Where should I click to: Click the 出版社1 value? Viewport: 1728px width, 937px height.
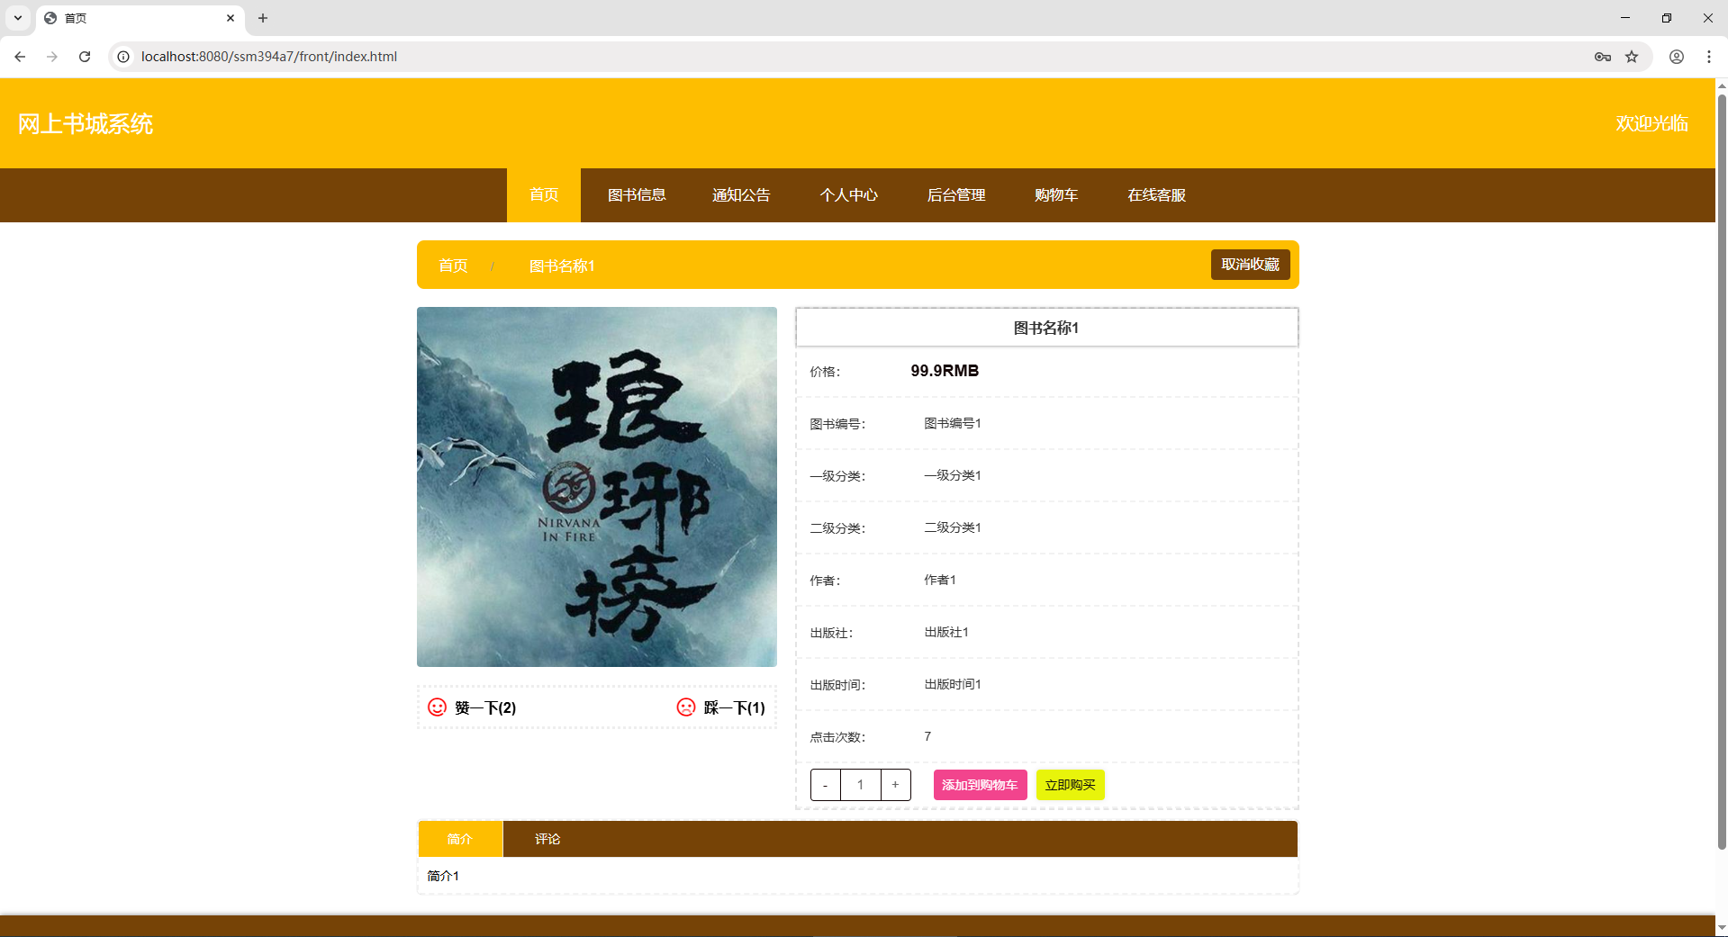(946, 632)
